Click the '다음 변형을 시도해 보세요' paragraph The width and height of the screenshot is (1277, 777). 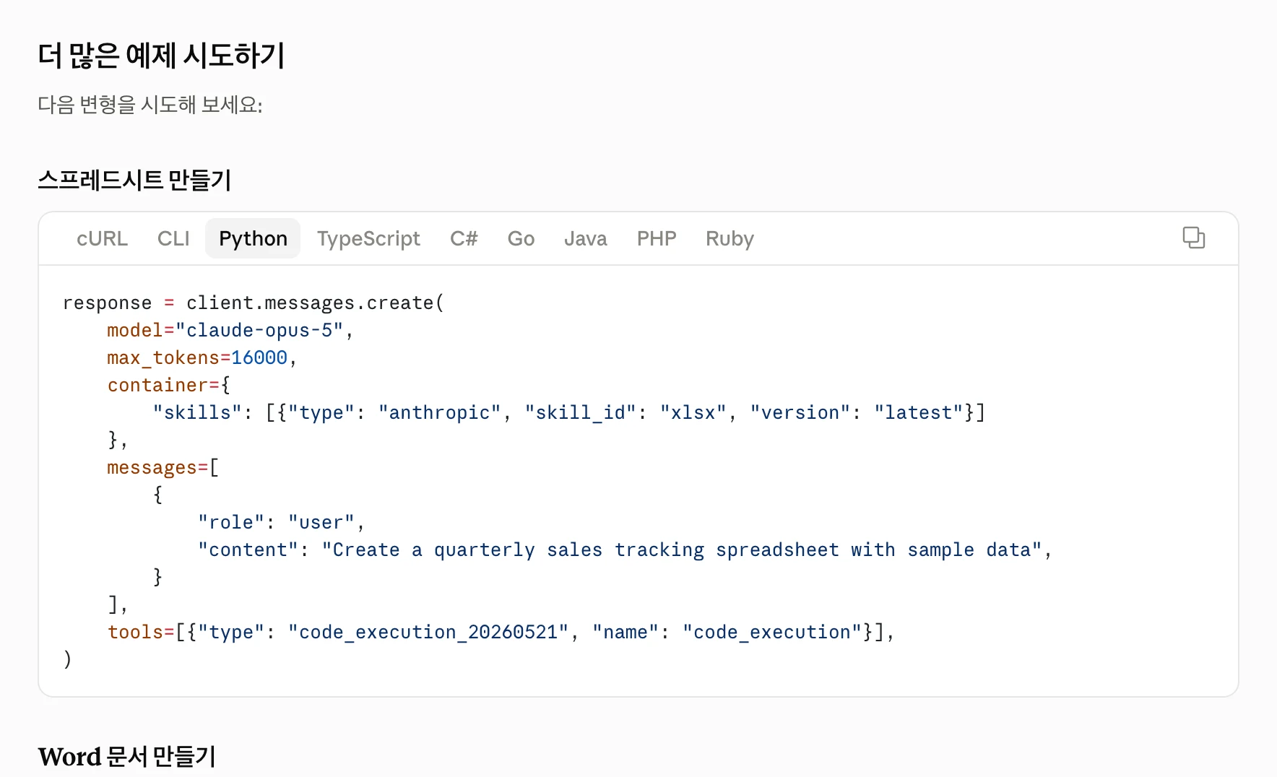(150, 105)
